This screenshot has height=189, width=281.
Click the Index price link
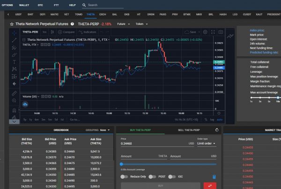click(x=257, y=30)
